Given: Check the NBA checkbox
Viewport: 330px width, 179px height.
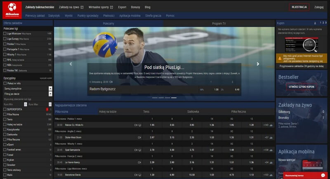Looking at the screenshot, I should point(5,65).
